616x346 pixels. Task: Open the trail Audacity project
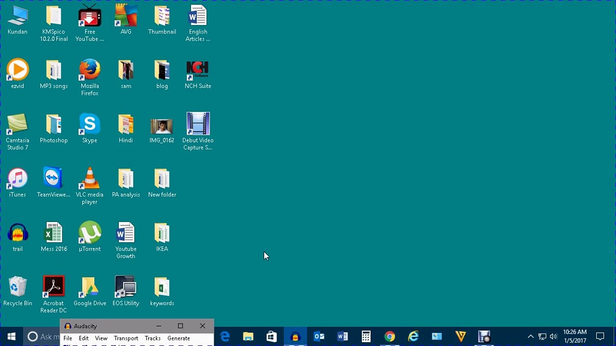pyautogui.click(x=17, y=237)
